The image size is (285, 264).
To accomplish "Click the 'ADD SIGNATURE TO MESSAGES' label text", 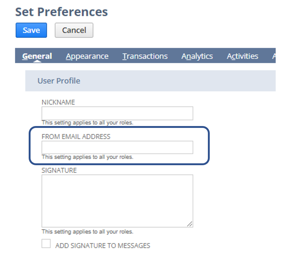I will (102, 246).
